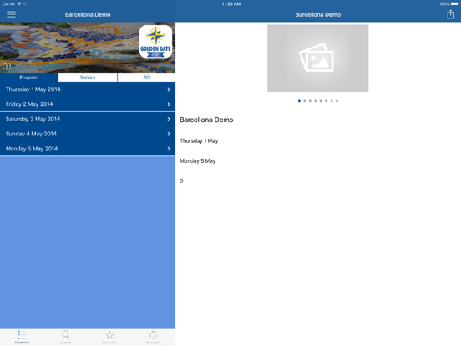
Task: Select the Contents tab icon at bottom
Action: (x=22, y=337)
